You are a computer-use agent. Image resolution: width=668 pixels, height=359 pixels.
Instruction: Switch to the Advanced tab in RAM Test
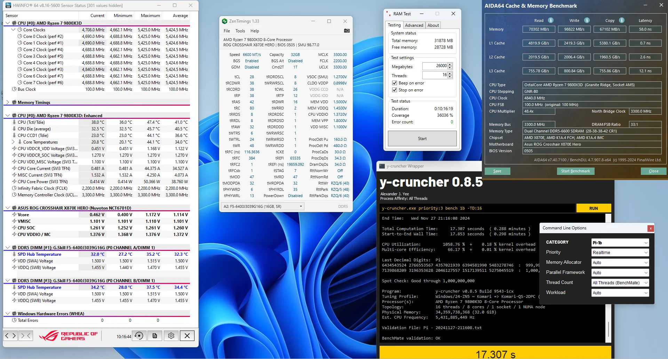pyautogui.click(x=414, y=25)
